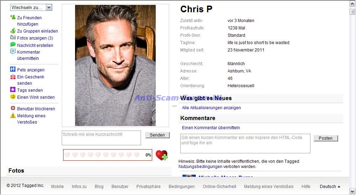Open Alle Aktualisierungen anzeigen link
356x195 pixels.
(x=211, y=108)
